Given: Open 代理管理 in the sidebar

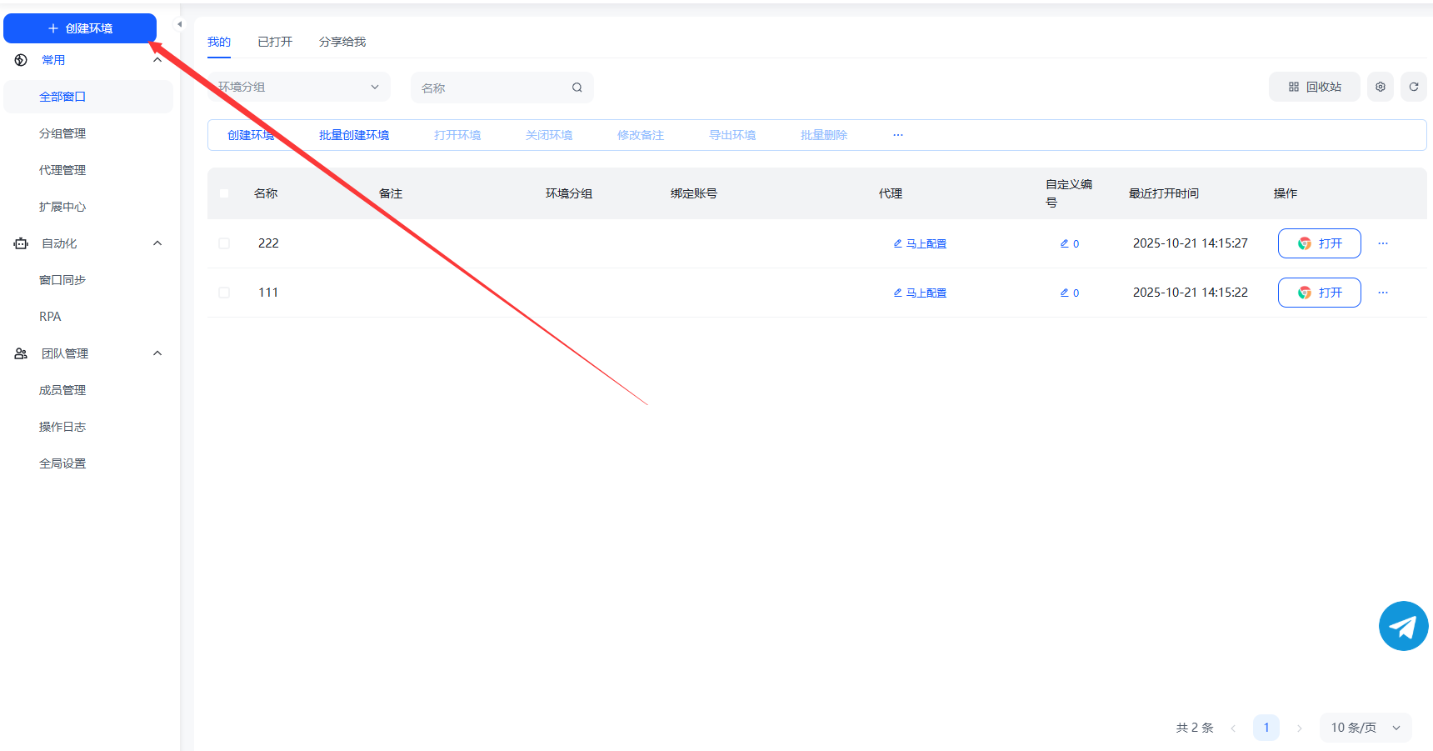Looking at the screenshot, I should pos(62,170).
